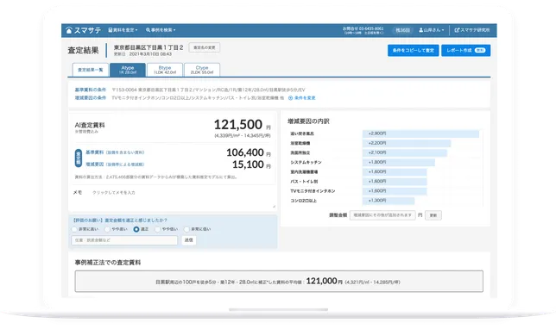
Task: Select the 適正 rating radio button
Action: 136,229
